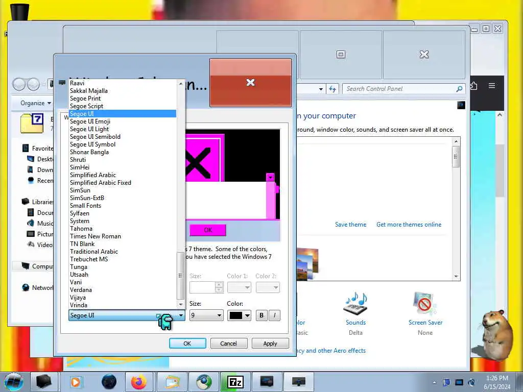Select SimSun-ExtB font
523x392 pixels.
[x=123, y=198]
